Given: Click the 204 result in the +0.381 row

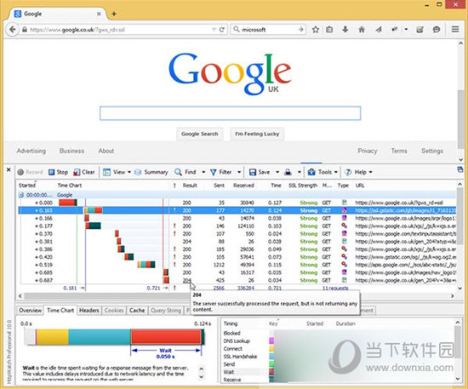Looking at the screenshot, I should click(x=187, y=242).
